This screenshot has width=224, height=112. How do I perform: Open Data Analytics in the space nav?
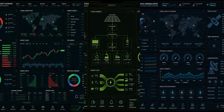[x=173, y=106]
